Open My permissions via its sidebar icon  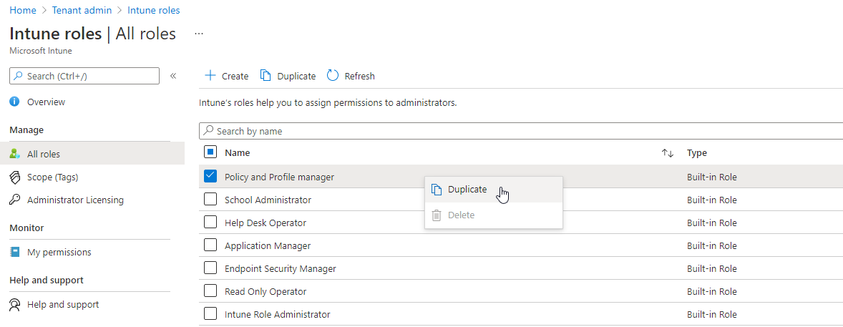(x=14, y=253)
